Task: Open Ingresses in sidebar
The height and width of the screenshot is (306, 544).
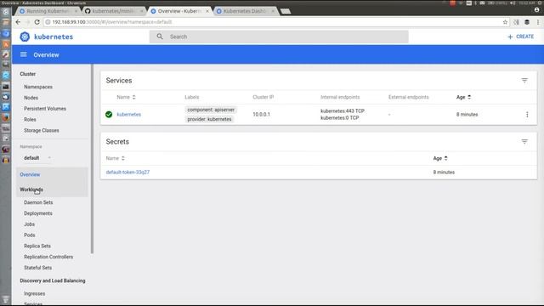Action: (34, 293)
